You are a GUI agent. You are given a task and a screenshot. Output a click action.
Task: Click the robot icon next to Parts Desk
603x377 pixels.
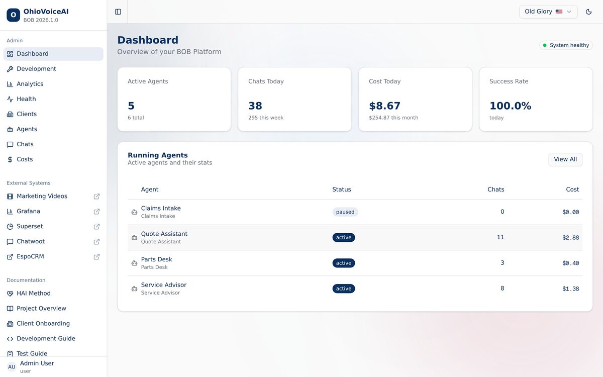(134, 263)
